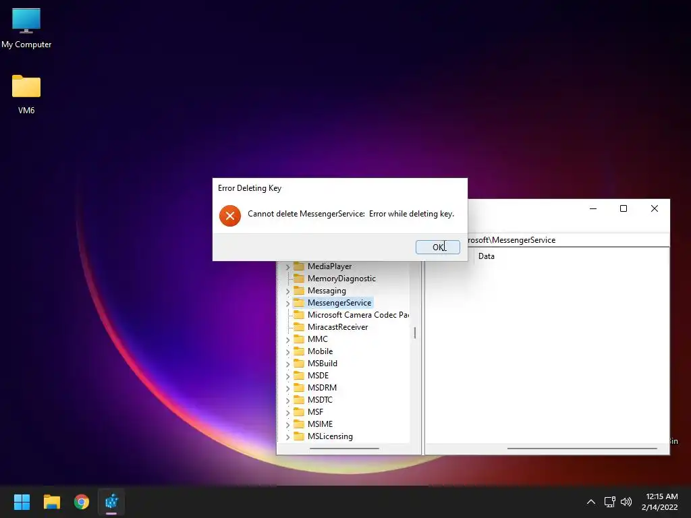Click the MSLicensing folder icon
The image size is (691, 518).
(x=299, y=436)
